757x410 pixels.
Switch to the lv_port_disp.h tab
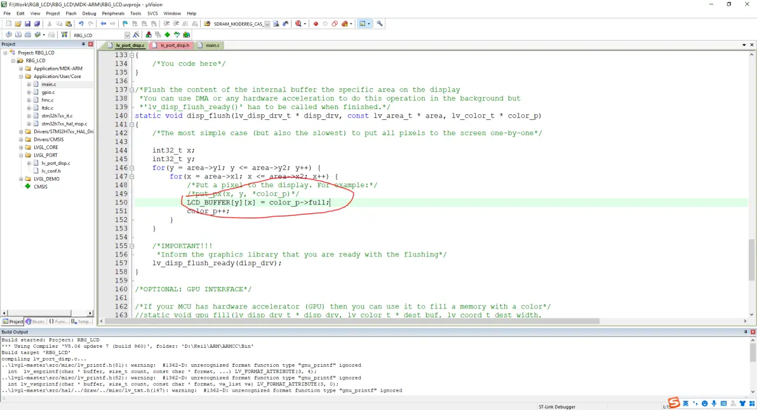tap(171, 45)
